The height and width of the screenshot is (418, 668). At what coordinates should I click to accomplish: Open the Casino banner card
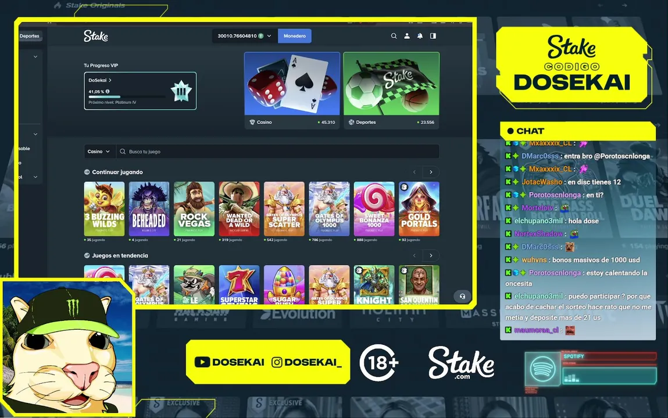click(x=292, y=90)
